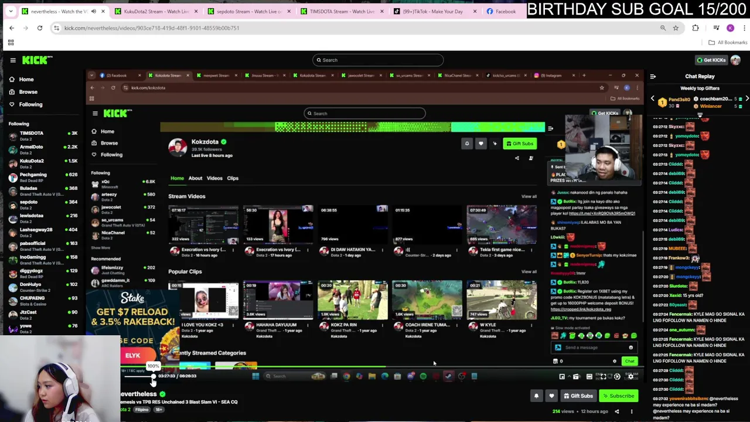The height and width of the screenshot is (422, 750).
Task: Open Pechgaming channel in Following list
Action: (x=43, y=177)
